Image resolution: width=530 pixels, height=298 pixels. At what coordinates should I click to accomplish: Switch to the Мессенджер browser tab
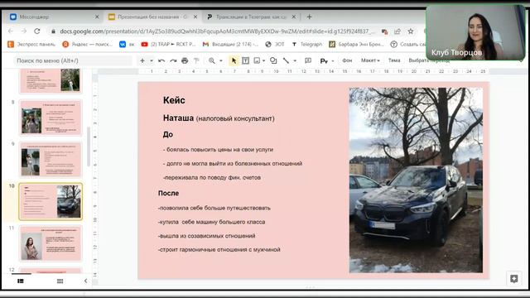click(x=54, y=17)
